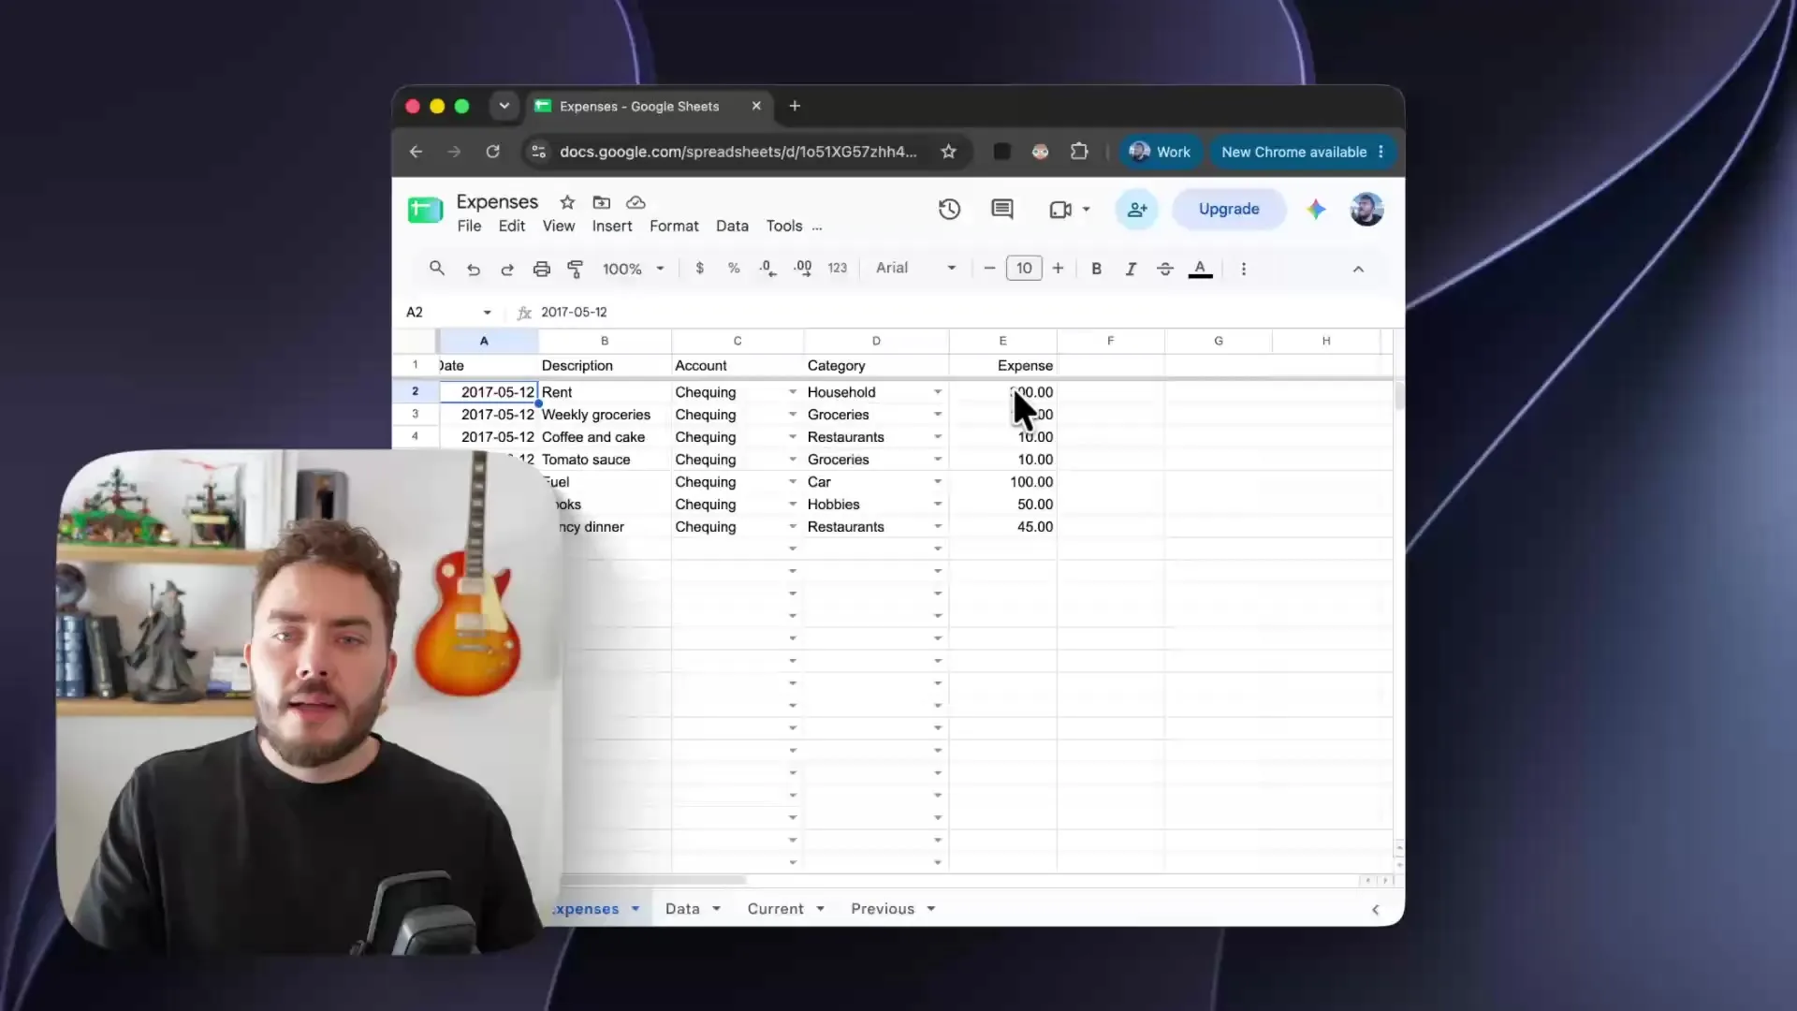The image size is (1797, 1011).
Task: Switch to the Previous sheet tab
Action: click(x=882, y=909)
